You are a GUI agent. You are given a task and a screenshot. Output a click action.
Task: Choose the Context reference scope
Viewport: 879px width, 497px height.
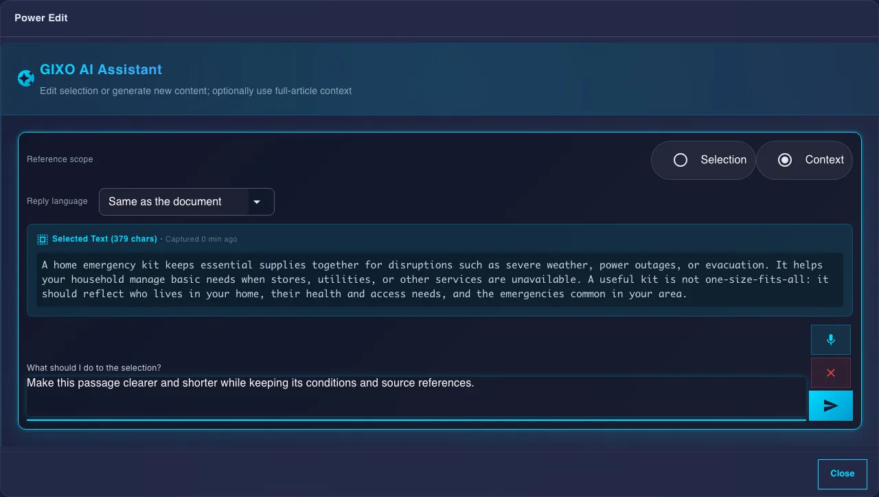804,160
